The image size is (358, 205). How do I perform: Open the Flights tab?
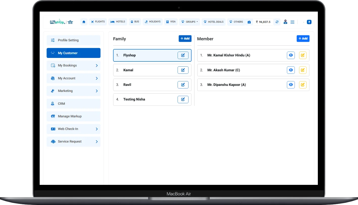98,22
